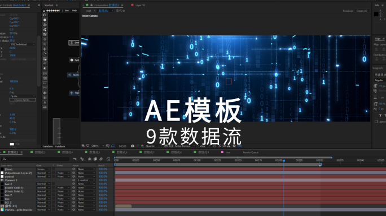Toggle the draft 3D icon in timeline
The width and height of the screenshot is (386, 216).
[x=82, y=159]
